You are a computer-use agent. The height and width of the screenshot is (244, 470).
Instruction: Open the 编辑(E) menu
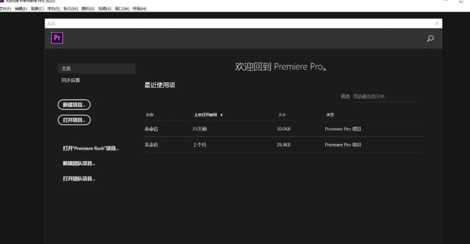point(21,9)
